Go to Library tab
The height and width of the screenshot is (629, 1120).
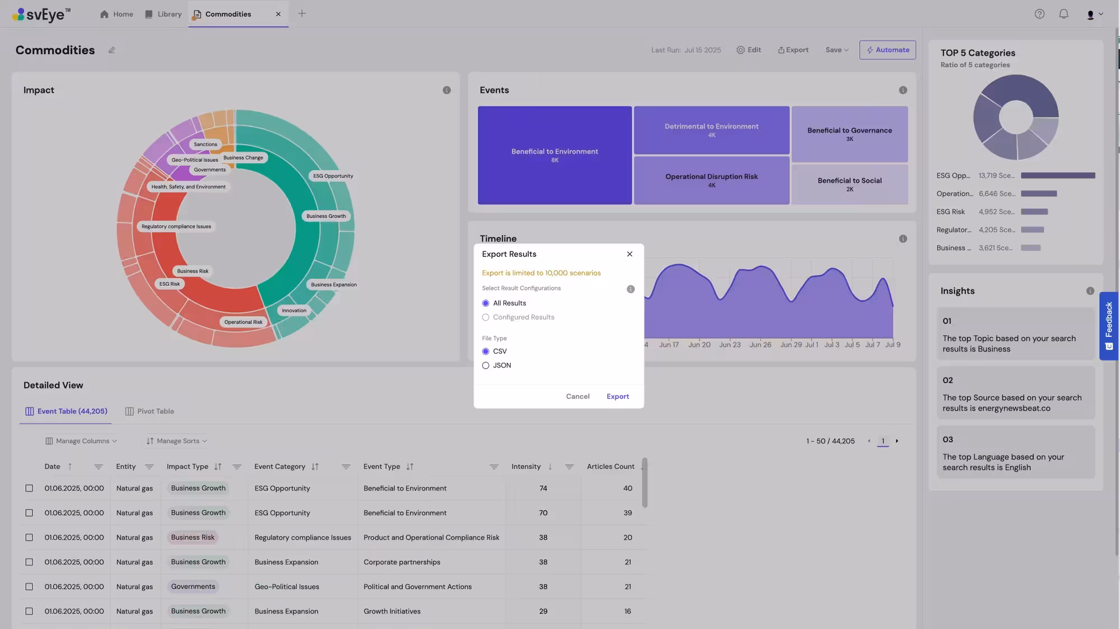[163, 14]
